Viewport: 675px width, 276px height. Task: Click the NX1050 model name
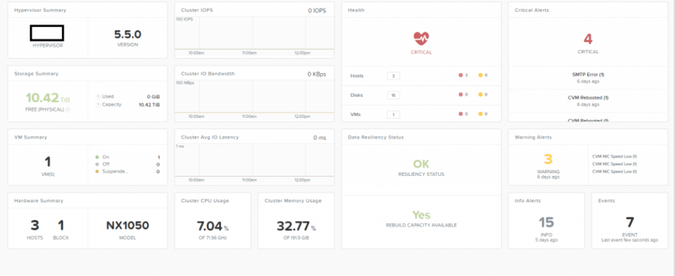[128, 225]
